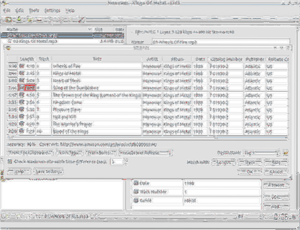Screen dimensions: 300x230
Task: Toggle checkbox in Sting of the Bumblebee row
Action: 22,88
